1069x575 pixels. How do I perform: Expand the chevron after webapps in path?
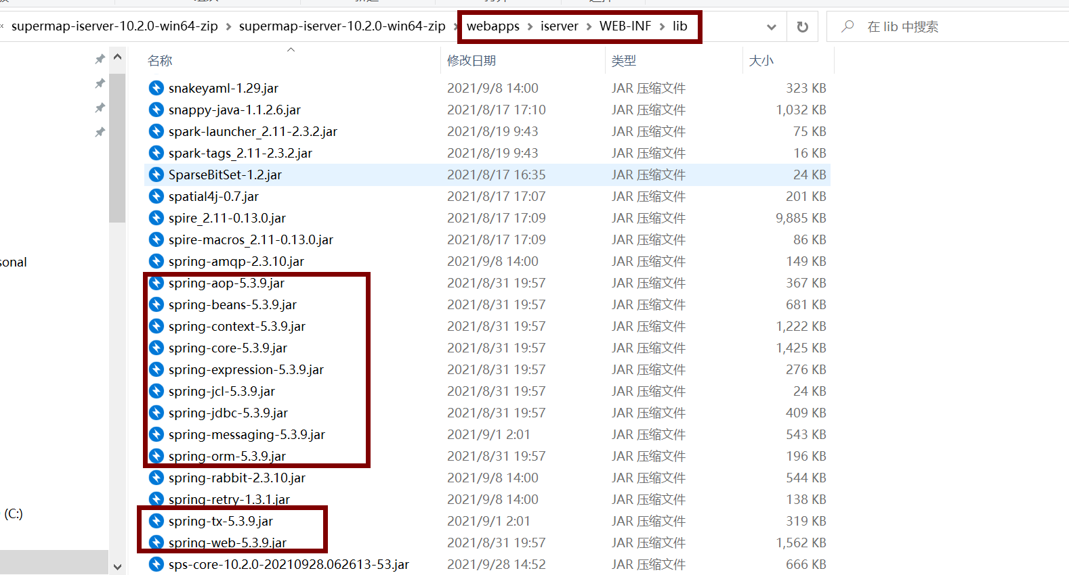(530, 26)
